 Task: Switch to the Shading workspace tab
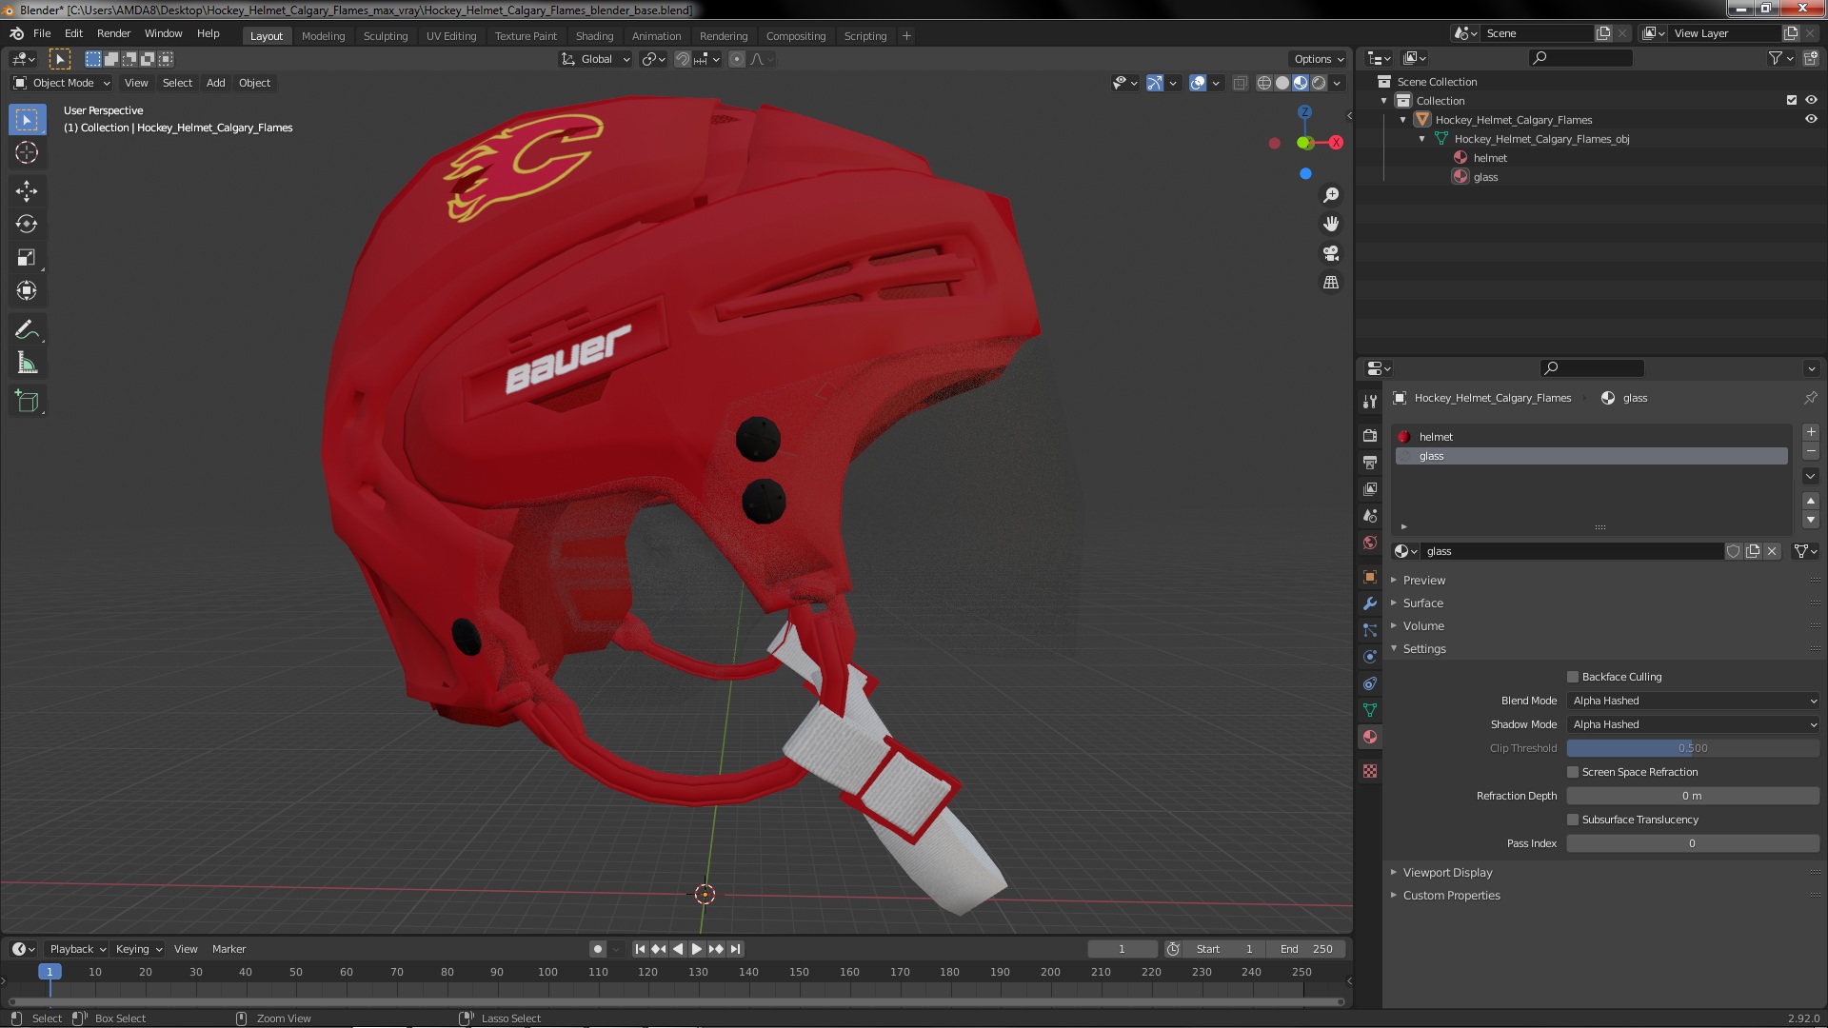pos(594,36)
